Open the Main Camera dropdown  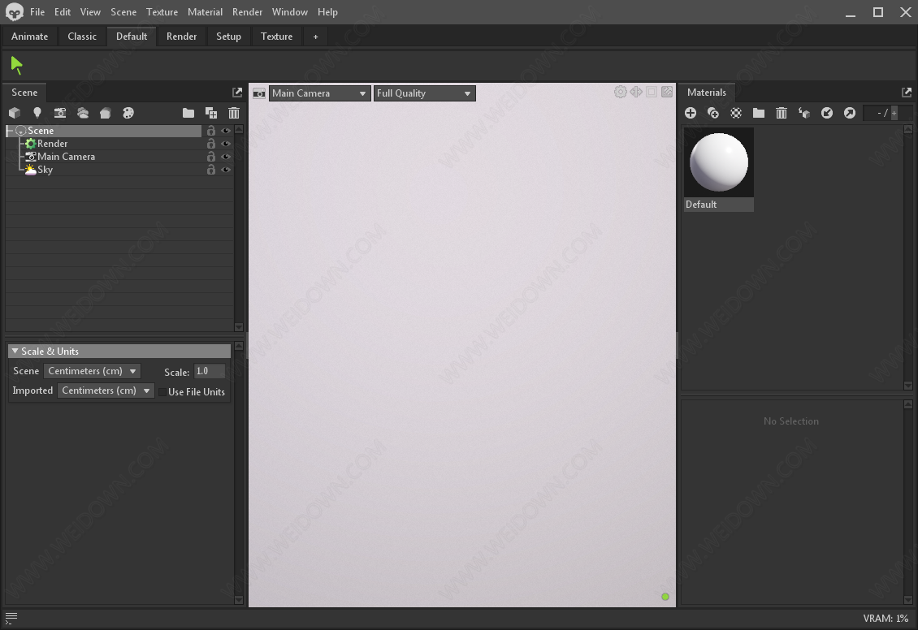coord(319,93)
